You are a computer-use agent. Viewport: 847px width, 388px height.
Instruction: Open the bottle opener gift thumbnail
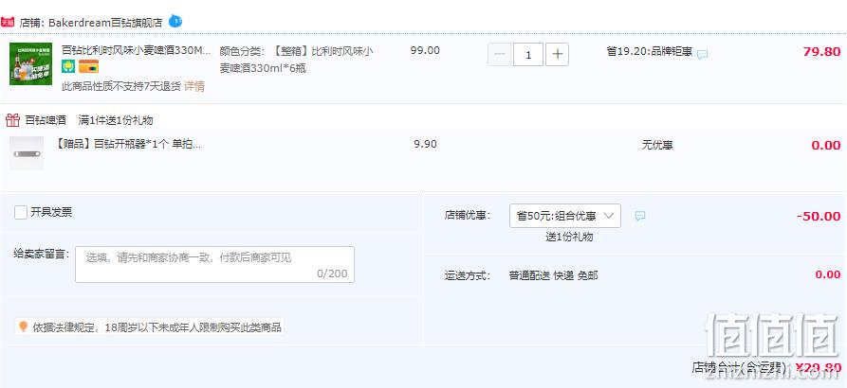click(x=27, y=153)
